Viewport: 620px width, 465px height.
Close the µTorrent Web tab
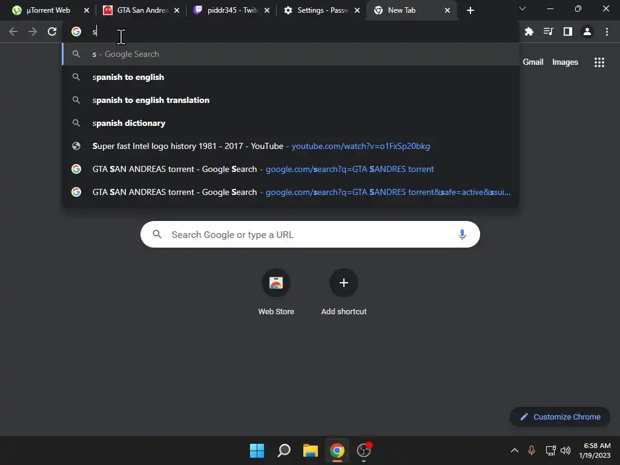tap(87, 10)
